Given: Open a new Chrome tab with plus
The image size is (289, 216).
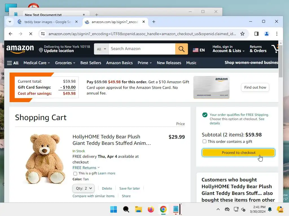Looking at the screenshot, I should coord(154,22).
